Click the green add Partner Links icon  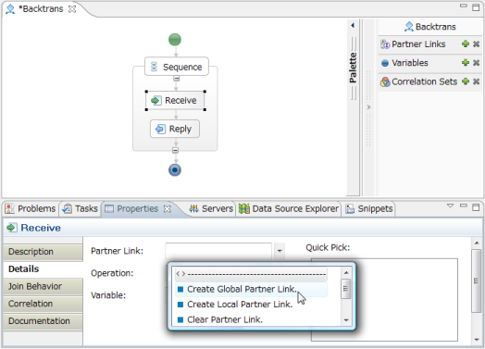466,44
